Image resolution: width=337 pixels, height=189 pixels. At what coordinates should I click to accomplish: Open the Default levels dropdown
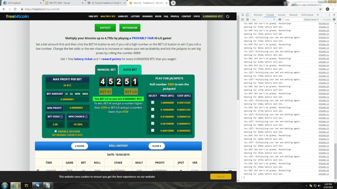click(x=311, y=20)
